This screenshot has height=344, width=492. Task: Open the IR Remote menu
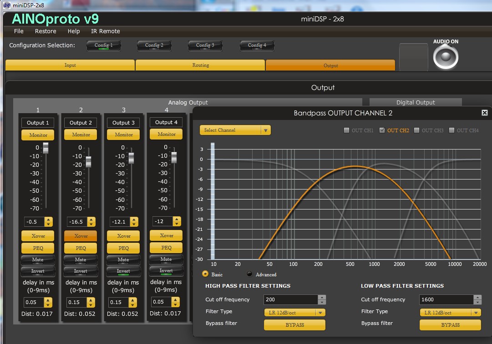(106, 31)
